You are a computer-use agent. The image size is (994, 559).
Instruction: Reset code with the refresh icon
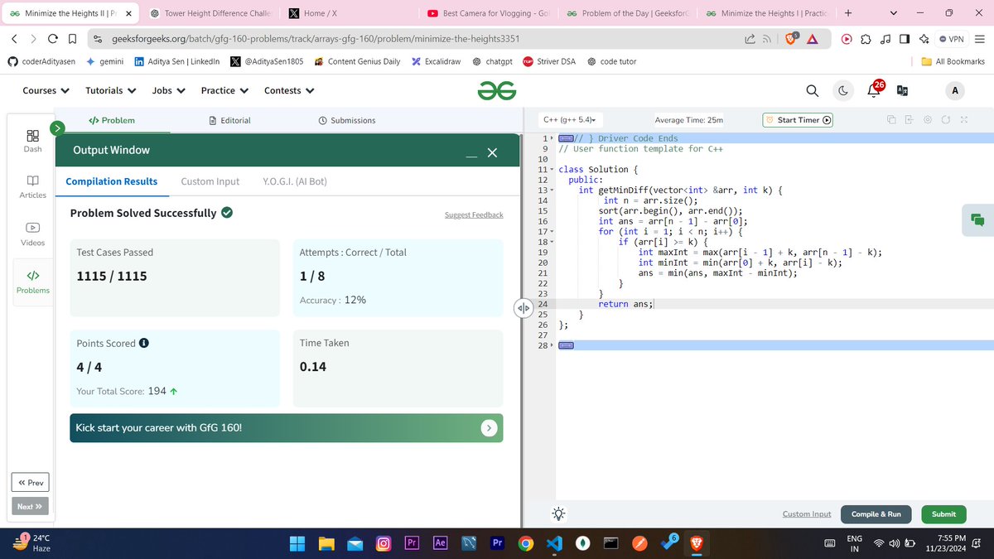pos(946,120)
